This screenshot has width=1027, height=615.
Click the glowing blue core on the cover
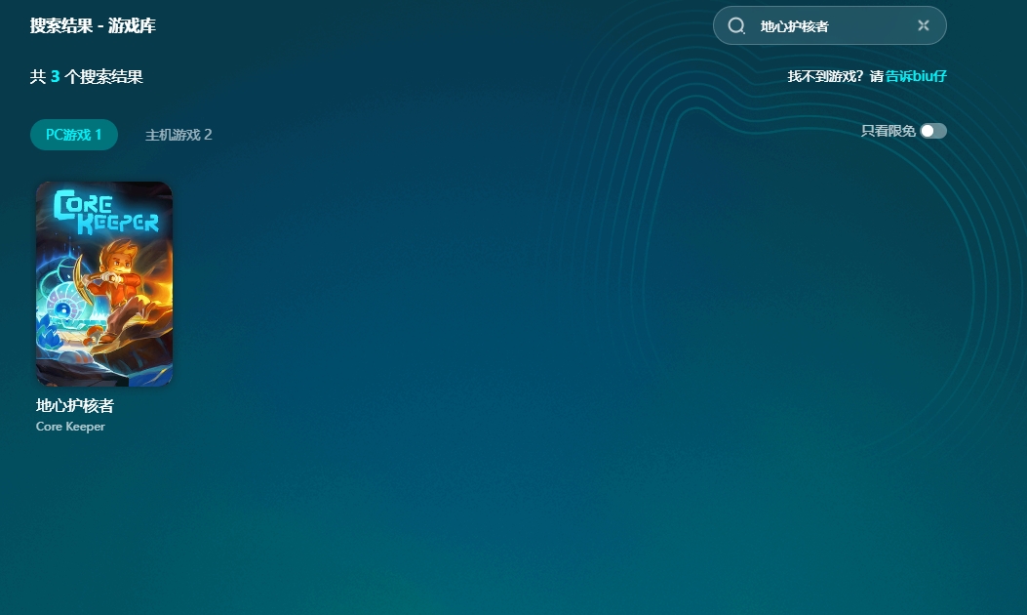point(62,310)
